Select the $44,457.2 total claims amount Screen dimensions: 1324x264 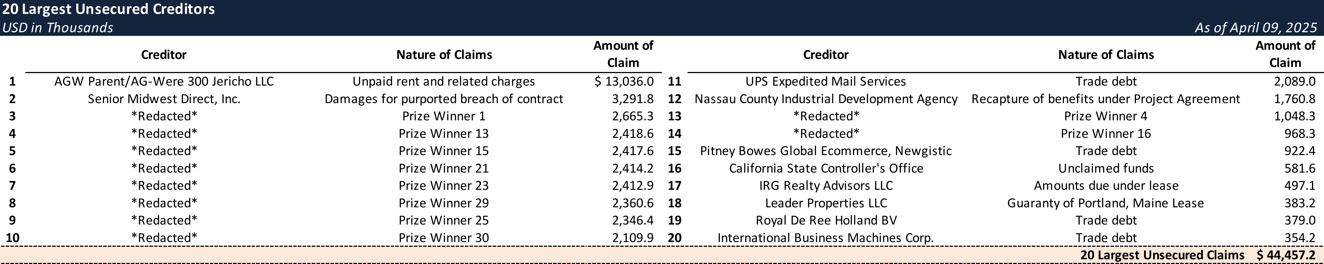click(x=1286, y=255)
